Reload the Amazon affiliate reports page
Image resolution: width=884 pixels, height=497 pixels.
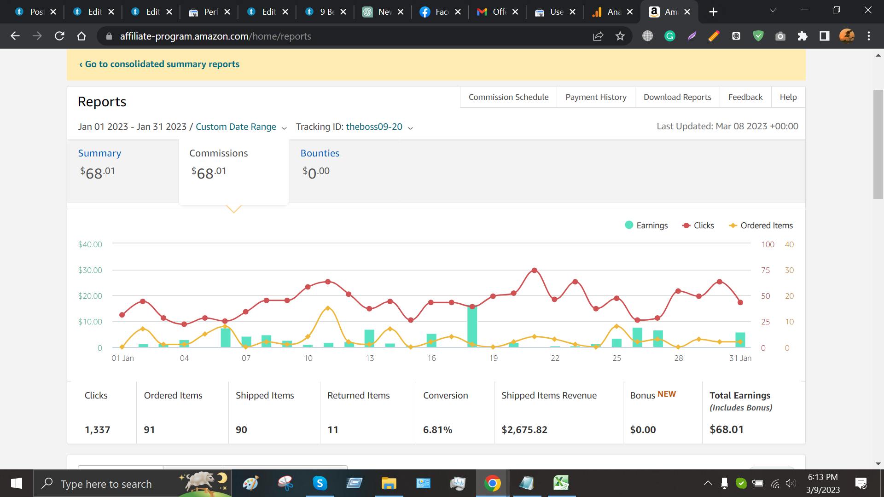(x=59, y=36)
